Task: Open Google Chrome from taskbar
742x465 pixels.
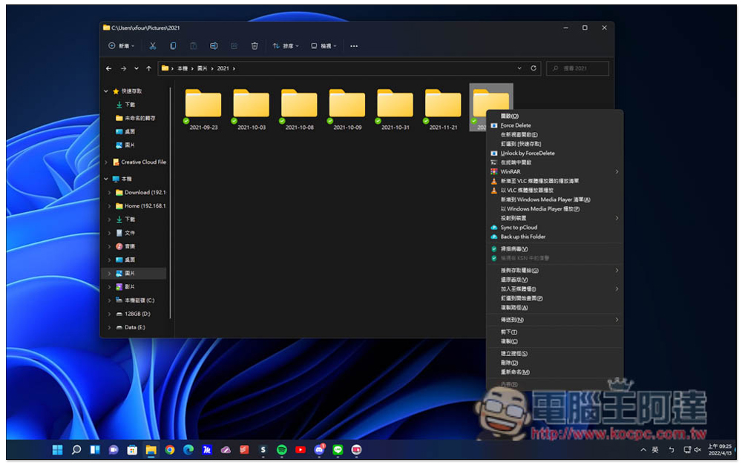Action: (170, 450)
